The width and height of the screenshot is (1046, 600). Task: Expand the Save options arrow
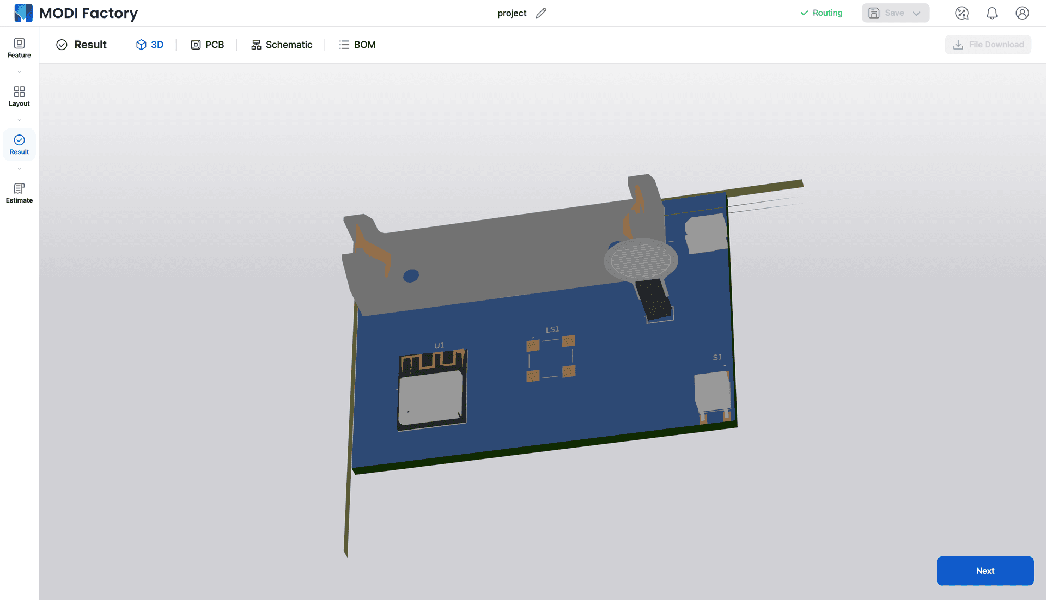tap(917, 13)
